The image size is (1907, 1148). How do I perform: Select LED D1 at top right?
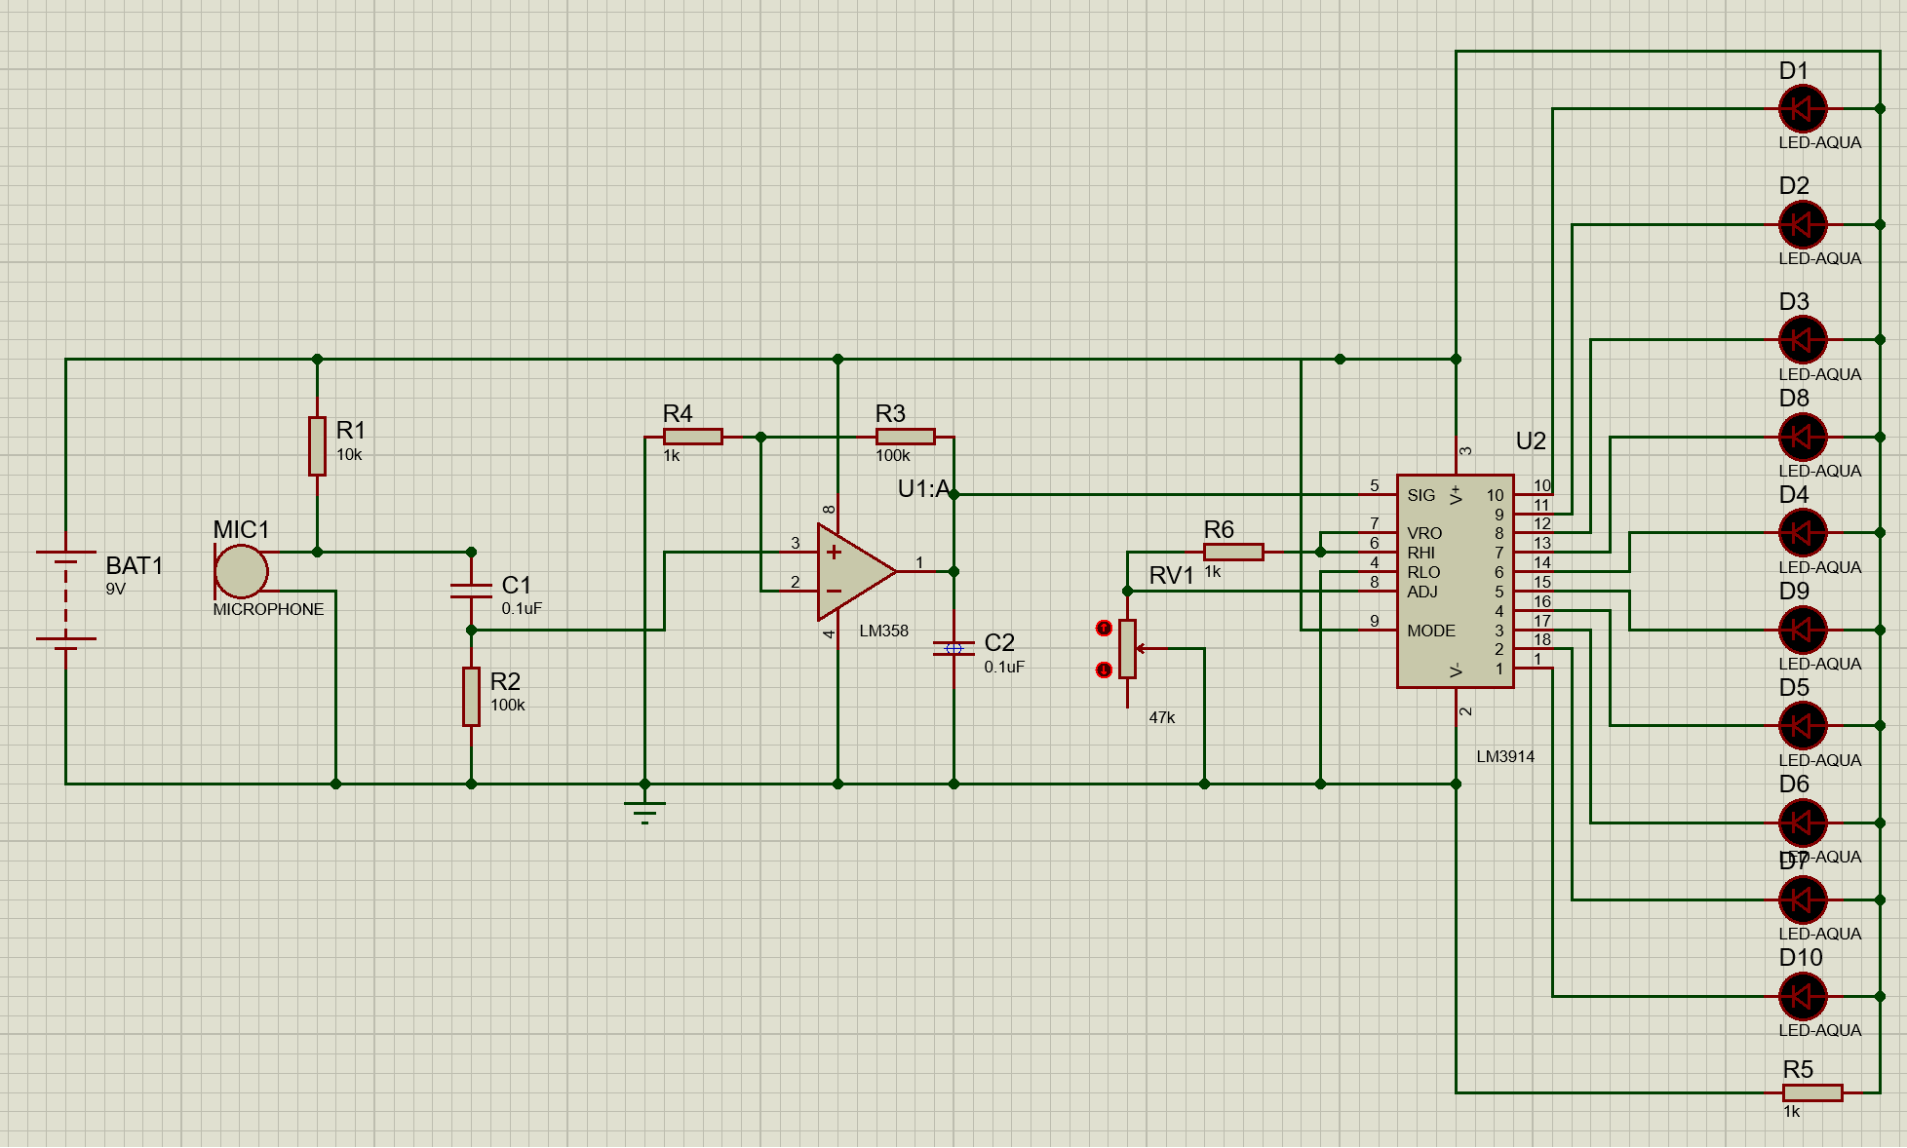click(x=1802, y=108)
